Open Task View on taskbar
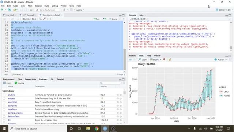The image size is (234, 132). (x=79, y=129)
